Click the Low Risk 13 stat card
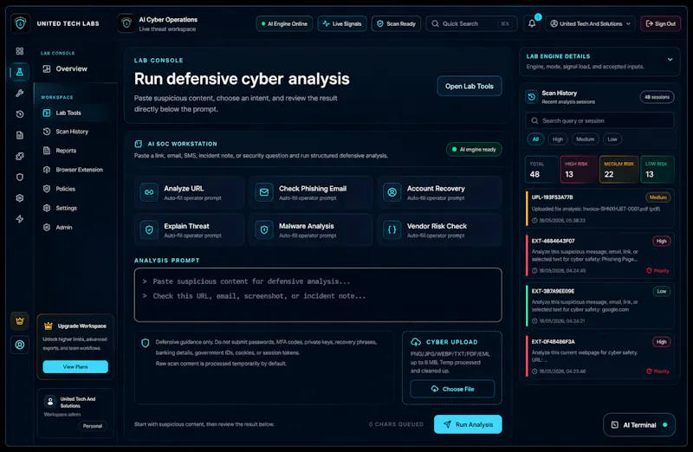Screen dimensions: 693x452 click(x=657, y=169)
